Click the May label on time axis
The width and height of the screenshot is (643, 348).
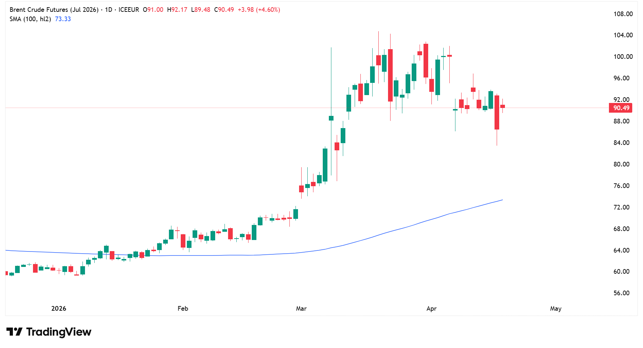point(555,309)
